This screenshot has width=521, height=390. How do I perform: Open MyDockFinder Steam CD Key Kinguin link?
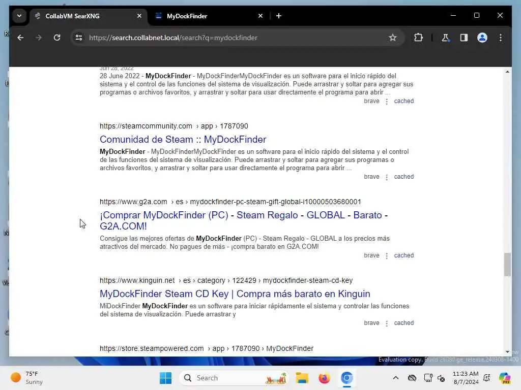point(235,294)
